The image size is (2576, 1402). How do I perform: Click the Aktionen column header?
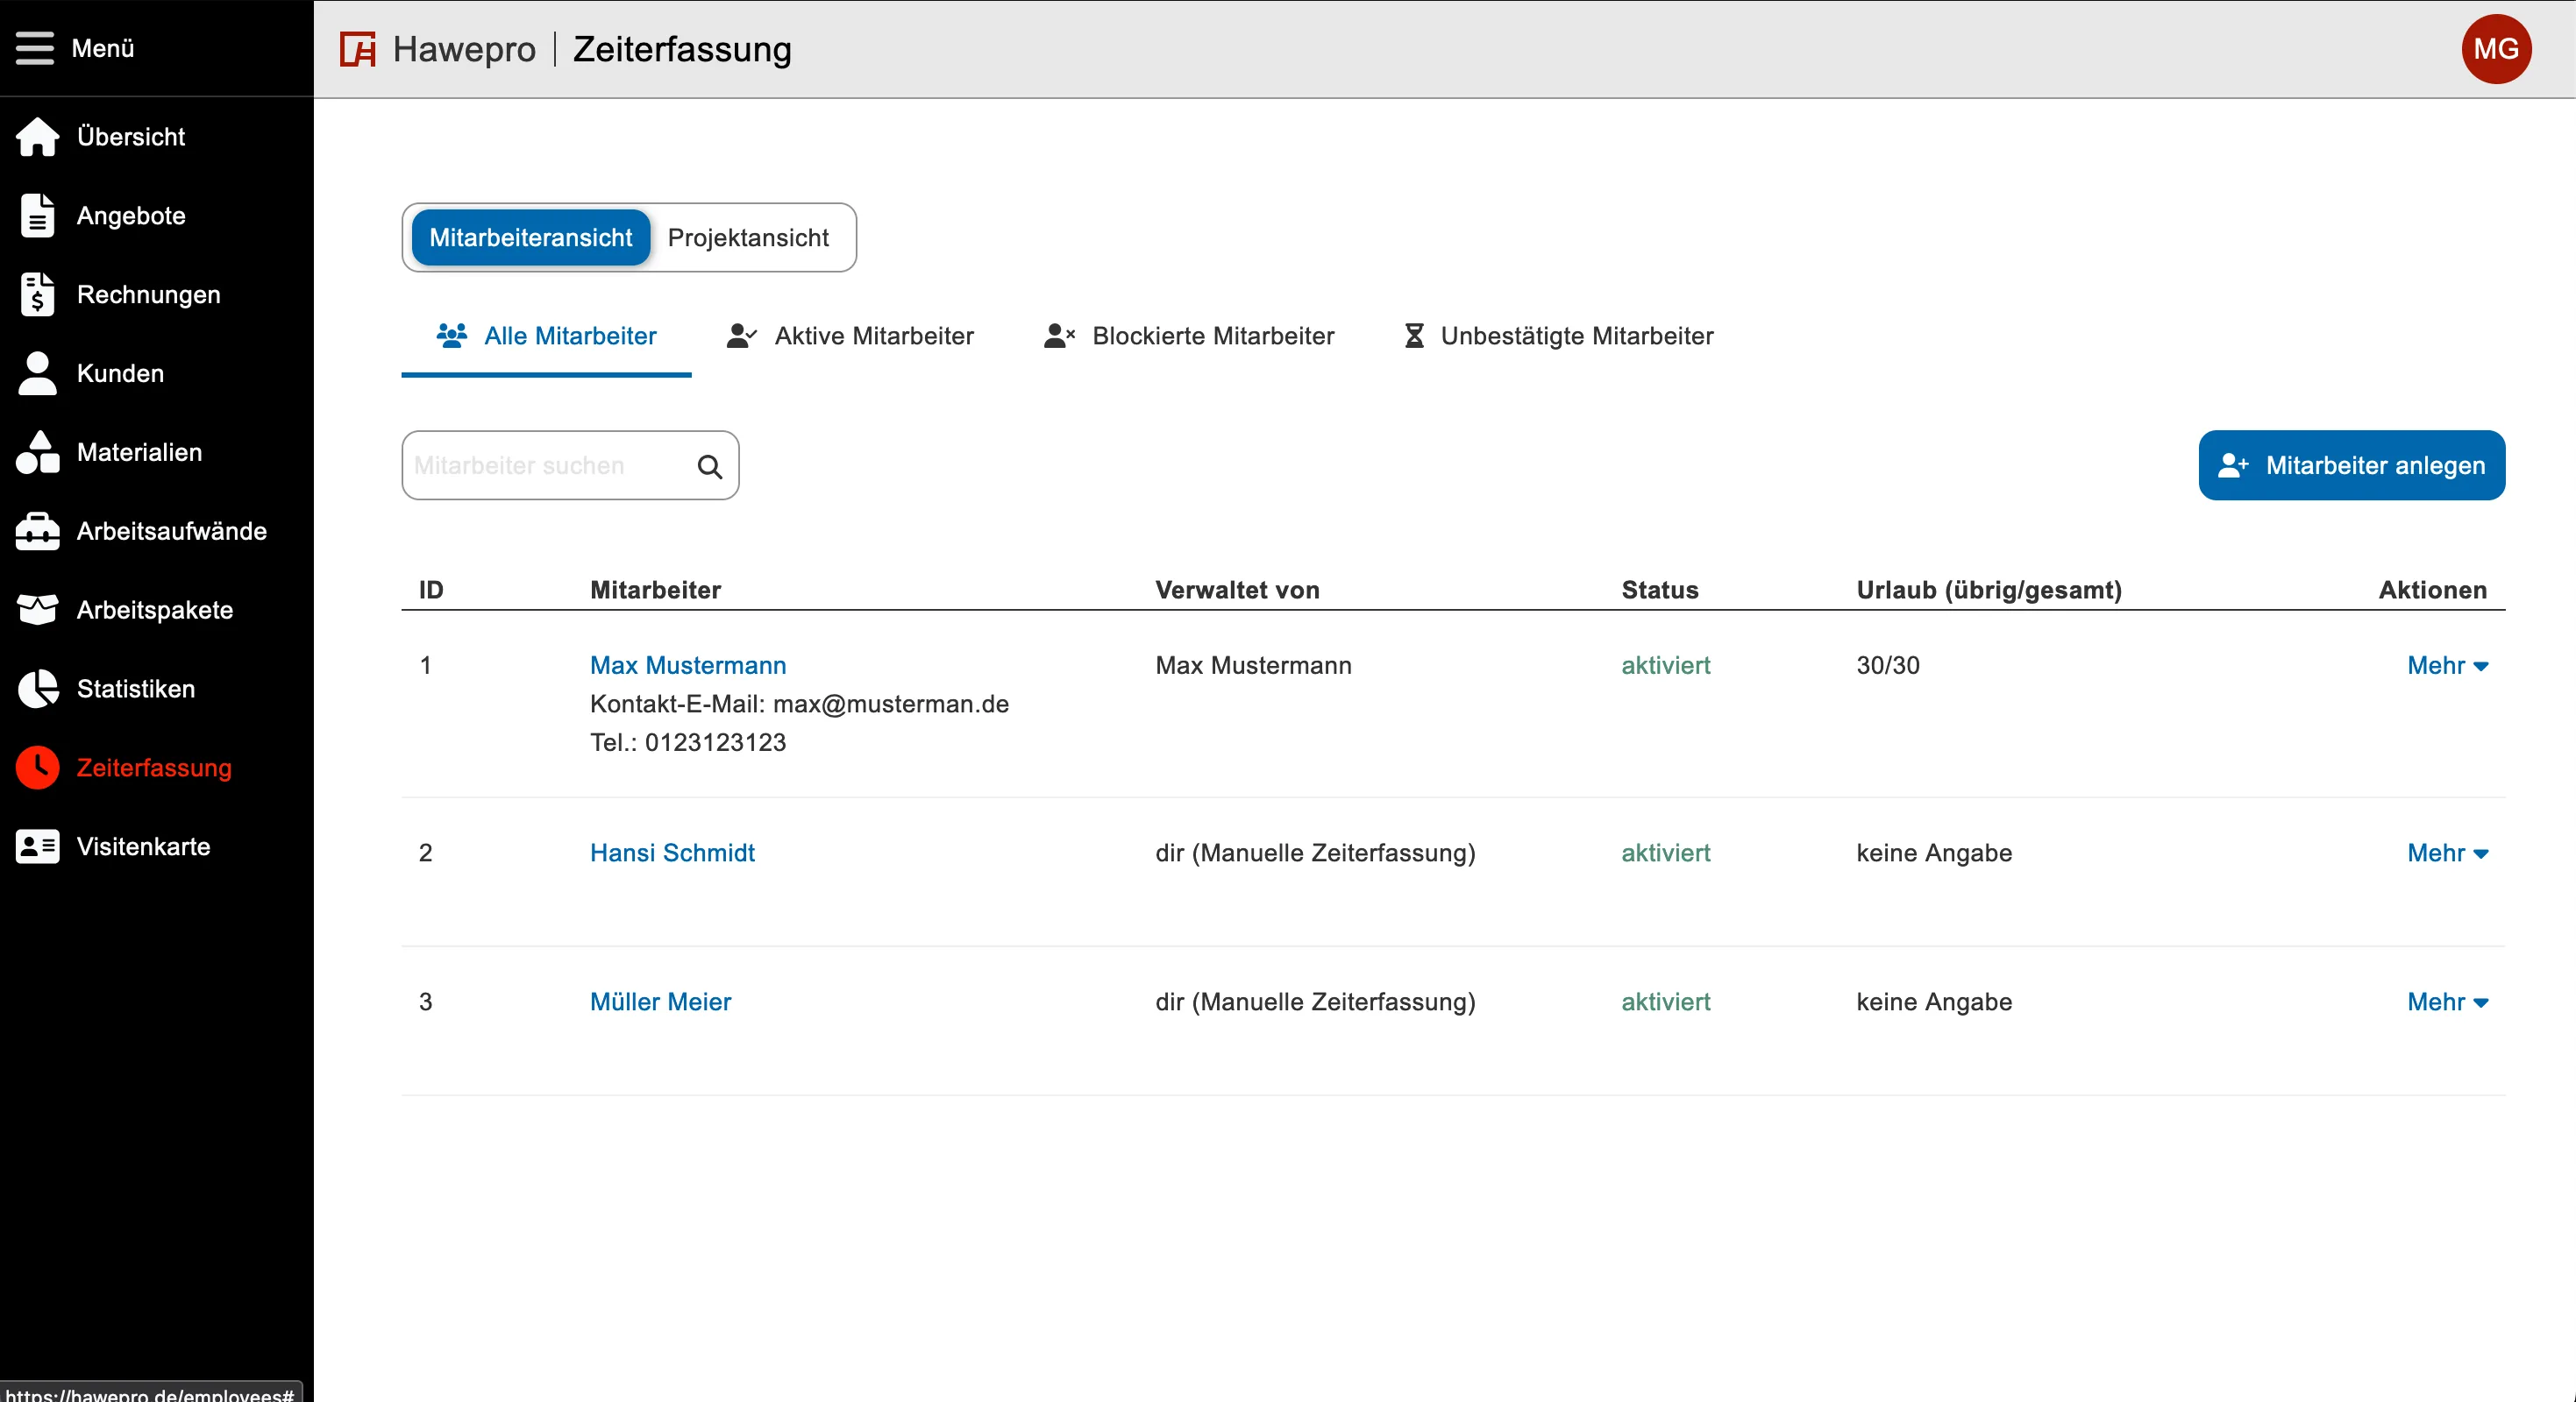point(2433,590)
